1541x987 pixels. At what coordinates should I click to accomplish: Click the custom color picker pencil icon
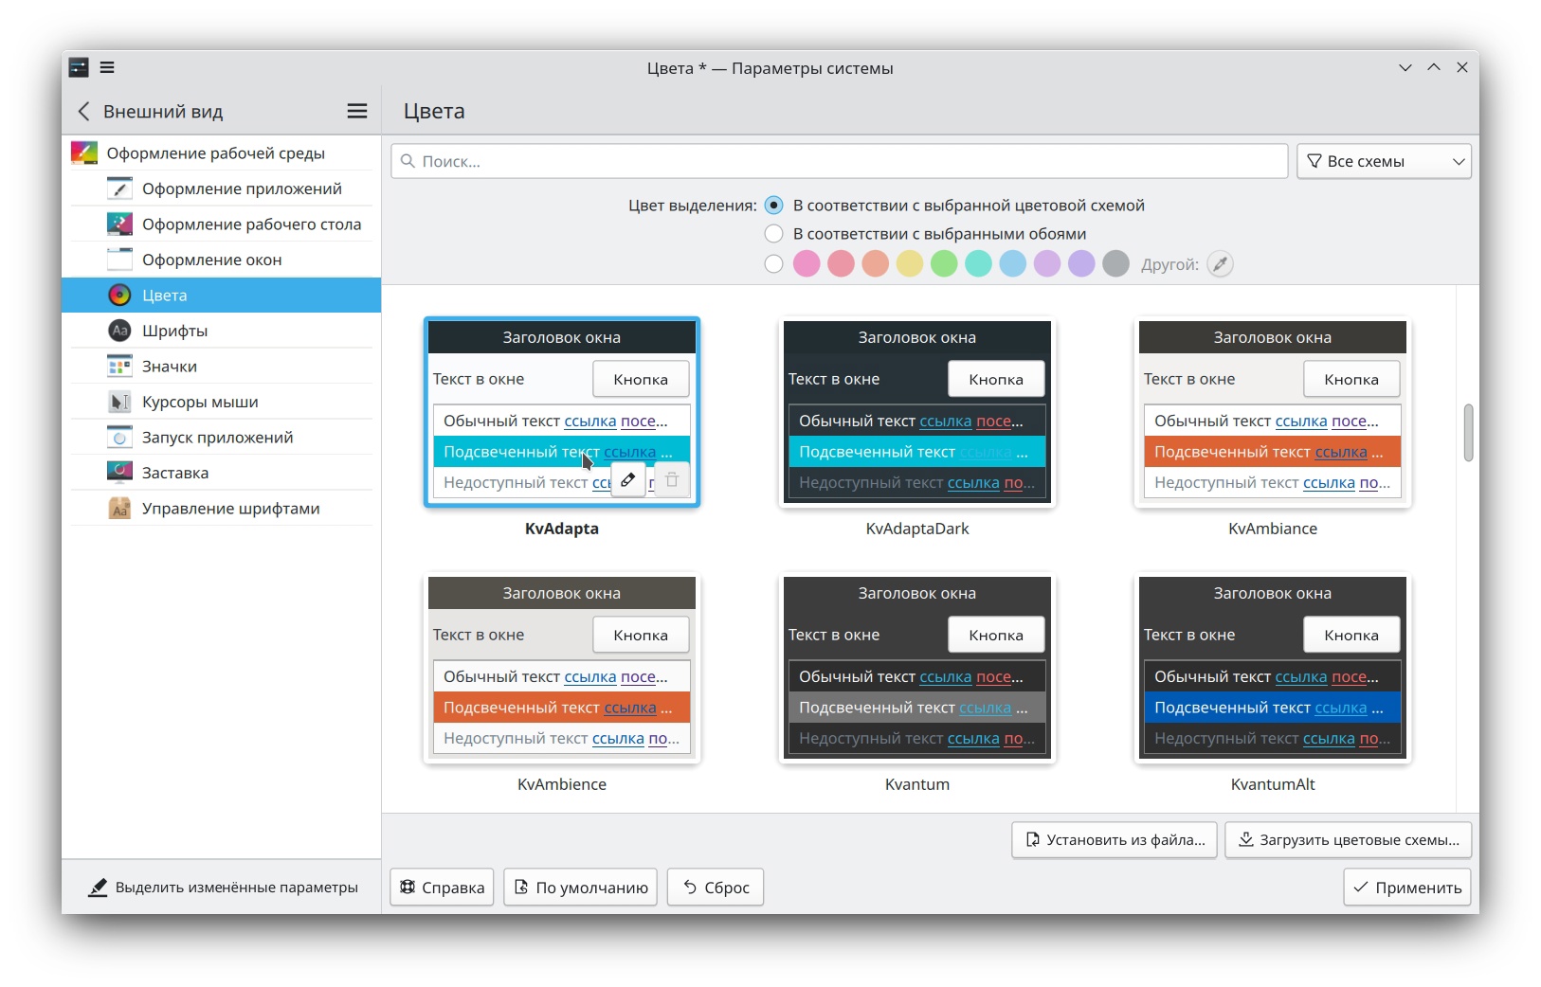[1221, 264]
